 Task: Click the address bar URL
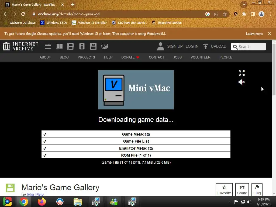click(x=69, y=14)
